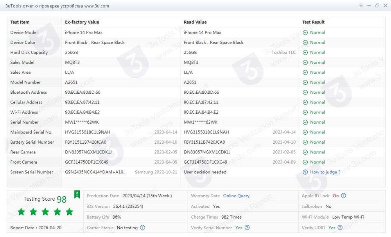The width and height of the screenshot is (391, 237).
Task: Click 'Samsung 2022-10-21' screen date
Action: pyautogui.click(x=156, y=172)
